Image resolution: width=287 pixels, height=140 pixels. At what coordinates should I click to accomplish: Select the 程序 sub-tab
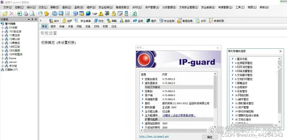pyautogui.click(x=53, y=27)
